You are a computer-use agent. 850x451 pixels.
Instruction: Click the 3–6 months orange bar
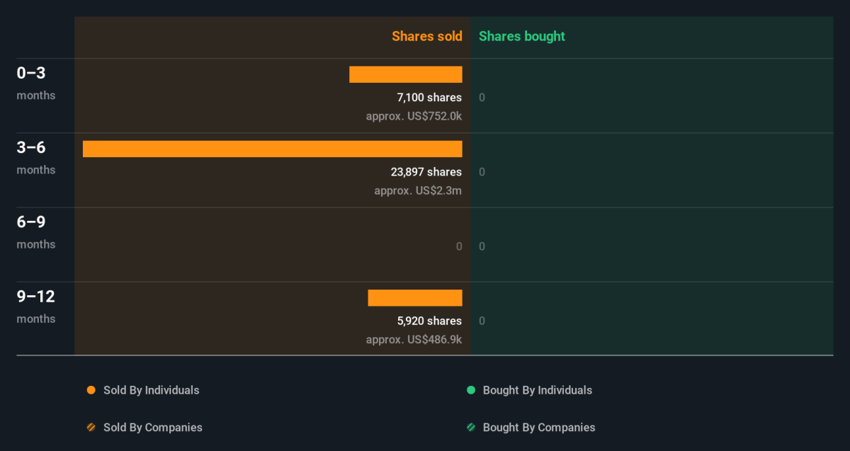(x=273, y=149)
